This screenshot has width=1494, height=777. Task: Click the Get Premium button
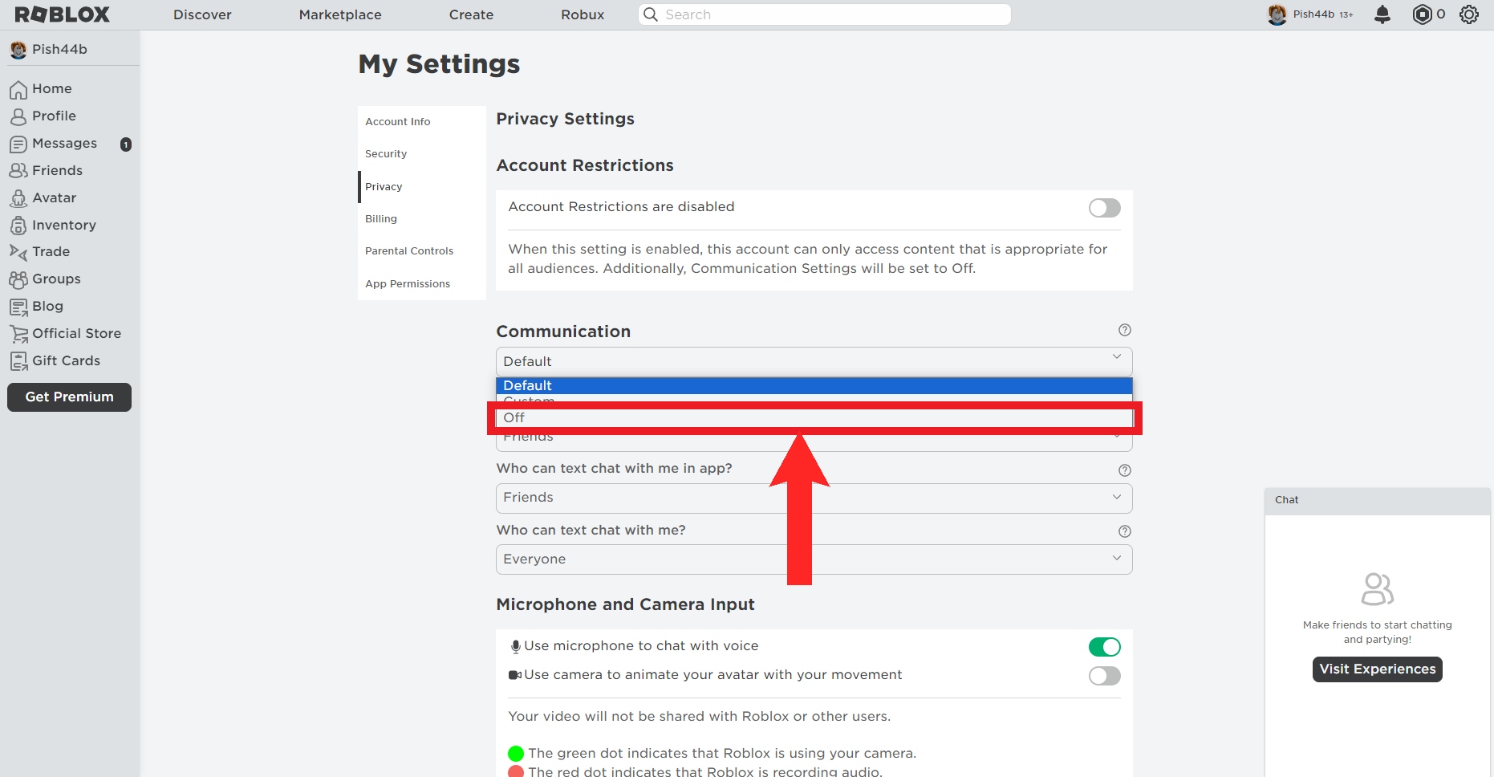(69, 397)
